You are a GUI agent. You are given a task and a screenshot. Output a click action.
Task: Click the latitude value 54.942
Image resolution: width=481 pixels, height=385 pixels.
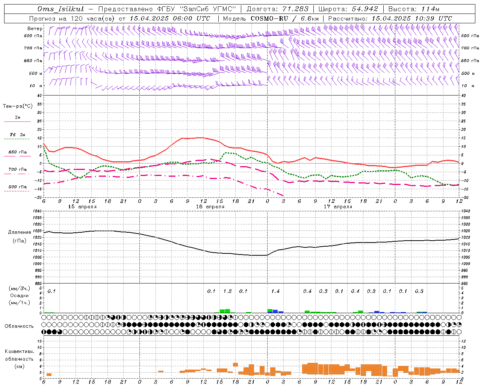365,9
